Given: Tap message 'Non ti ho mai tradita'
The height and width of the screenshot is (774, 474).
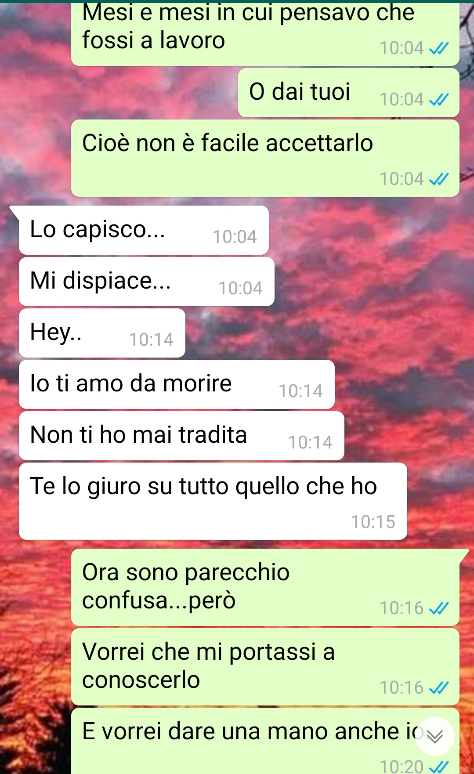Looking at the screenshot, I should coord(181,436).
